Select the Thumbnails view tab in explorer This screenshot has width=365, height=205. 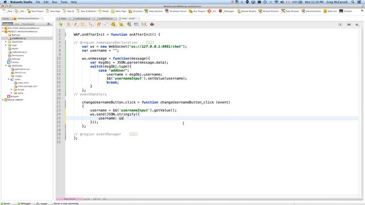click(x=28, y=24)
